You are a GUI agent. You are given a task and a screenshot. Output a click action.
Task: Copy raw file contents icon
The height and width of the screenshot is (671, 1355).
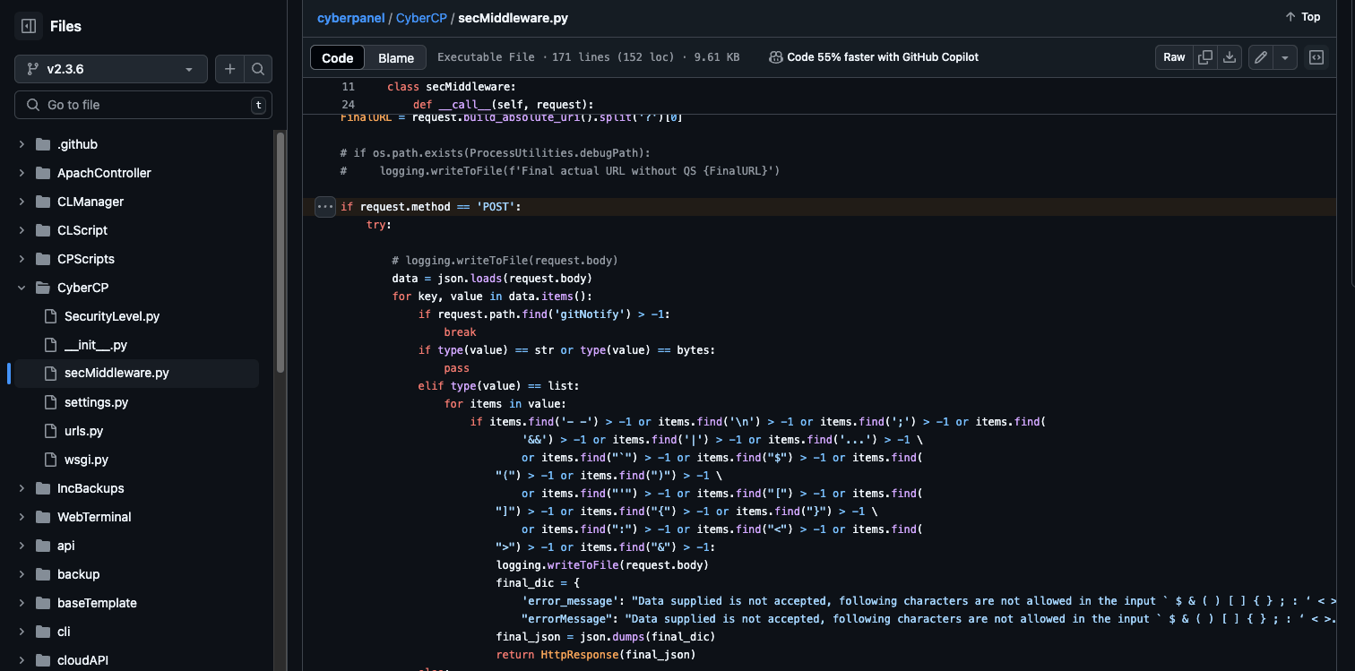[x=1205, y=57]
